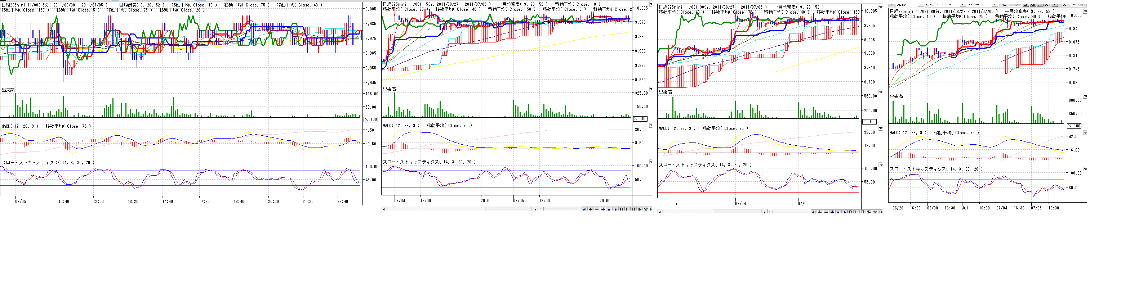The image size is (1130, 285).
Task: Open 出来高 panel dropdown arrow on 60分 chart
Action: pyautogui.click(x=1085, y=96)
